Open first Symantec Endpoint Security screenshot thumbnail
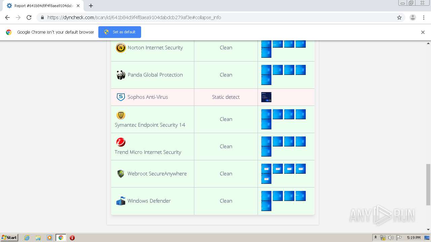The width and height of the screenshot is (431, 242). (x=266, y=114)
